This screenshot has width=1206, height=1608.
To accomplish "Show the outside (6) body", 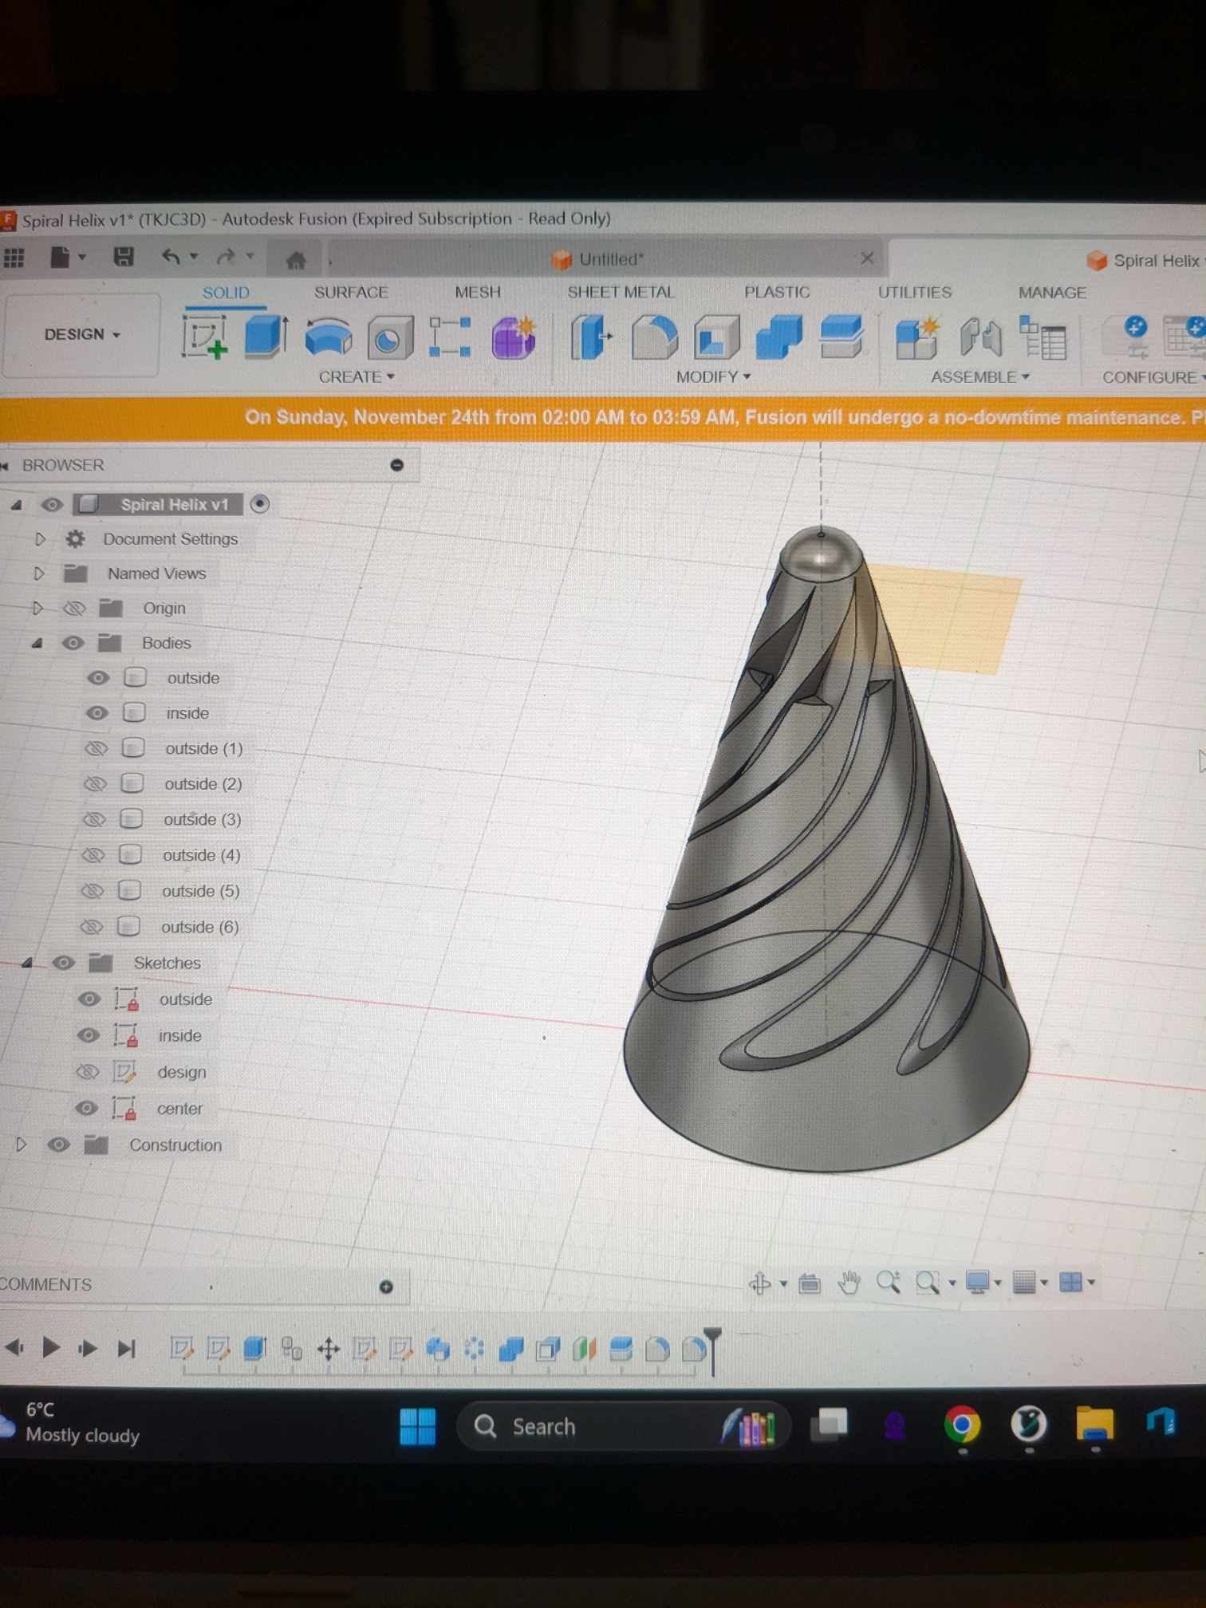I will pyautogui.click(x=92, y=927).
